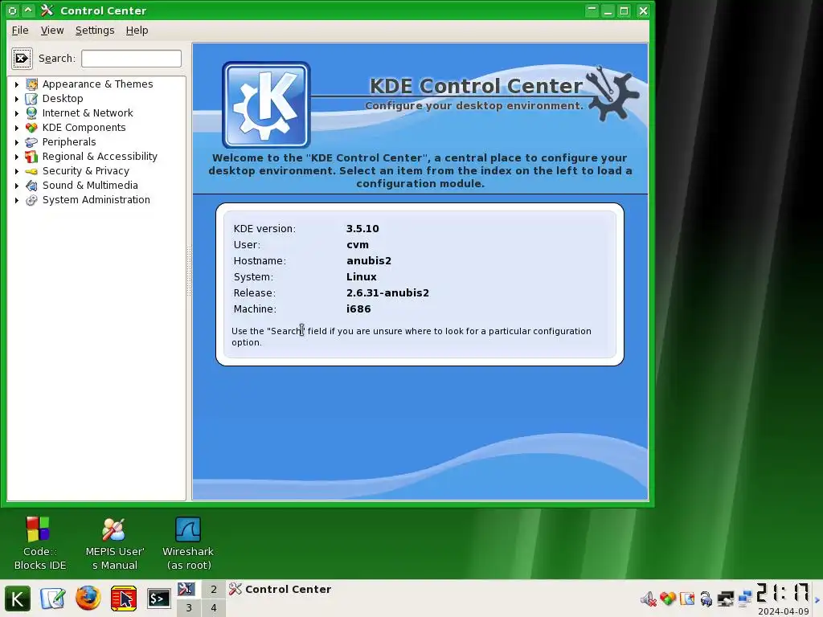Click the Sound & Multimedia icon

[x=31, y=186]
